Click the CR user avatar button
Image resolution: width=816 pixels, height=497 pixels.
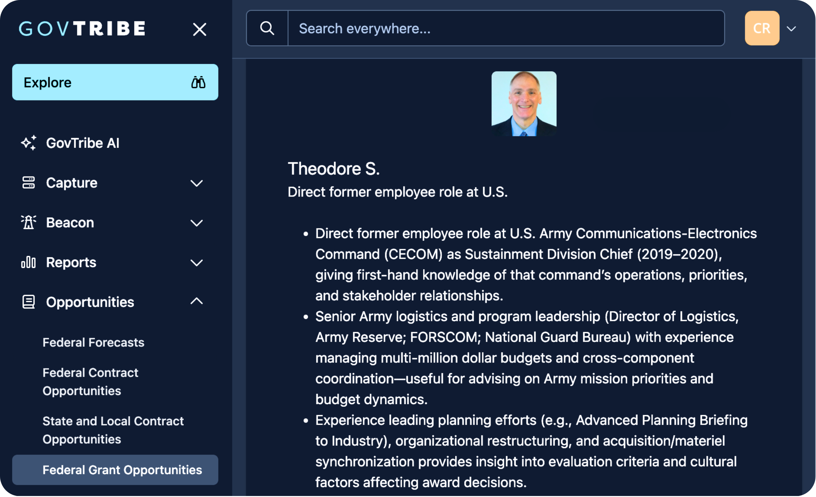click(762, 28)
